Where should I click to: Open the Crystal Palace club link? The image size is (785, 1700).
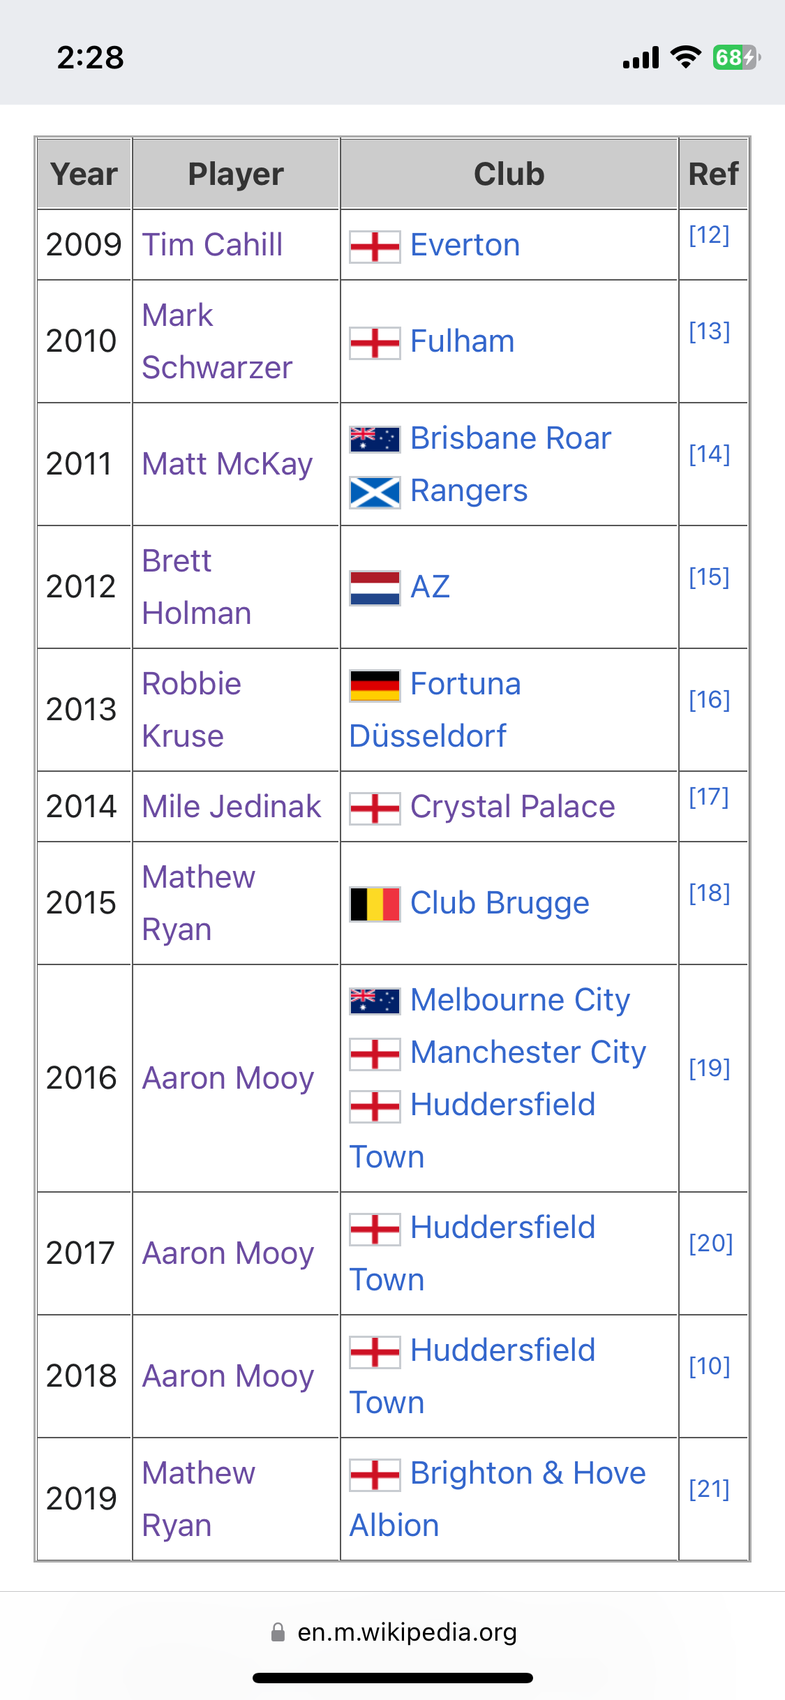512,807
